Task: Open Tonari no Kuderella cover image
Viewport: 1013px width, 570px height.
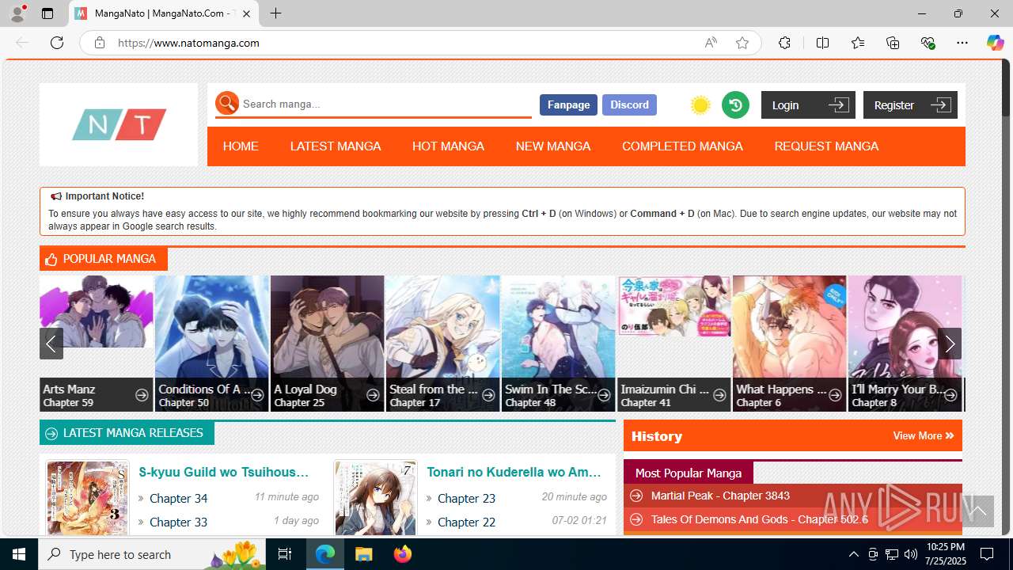Action: (375, 498)
